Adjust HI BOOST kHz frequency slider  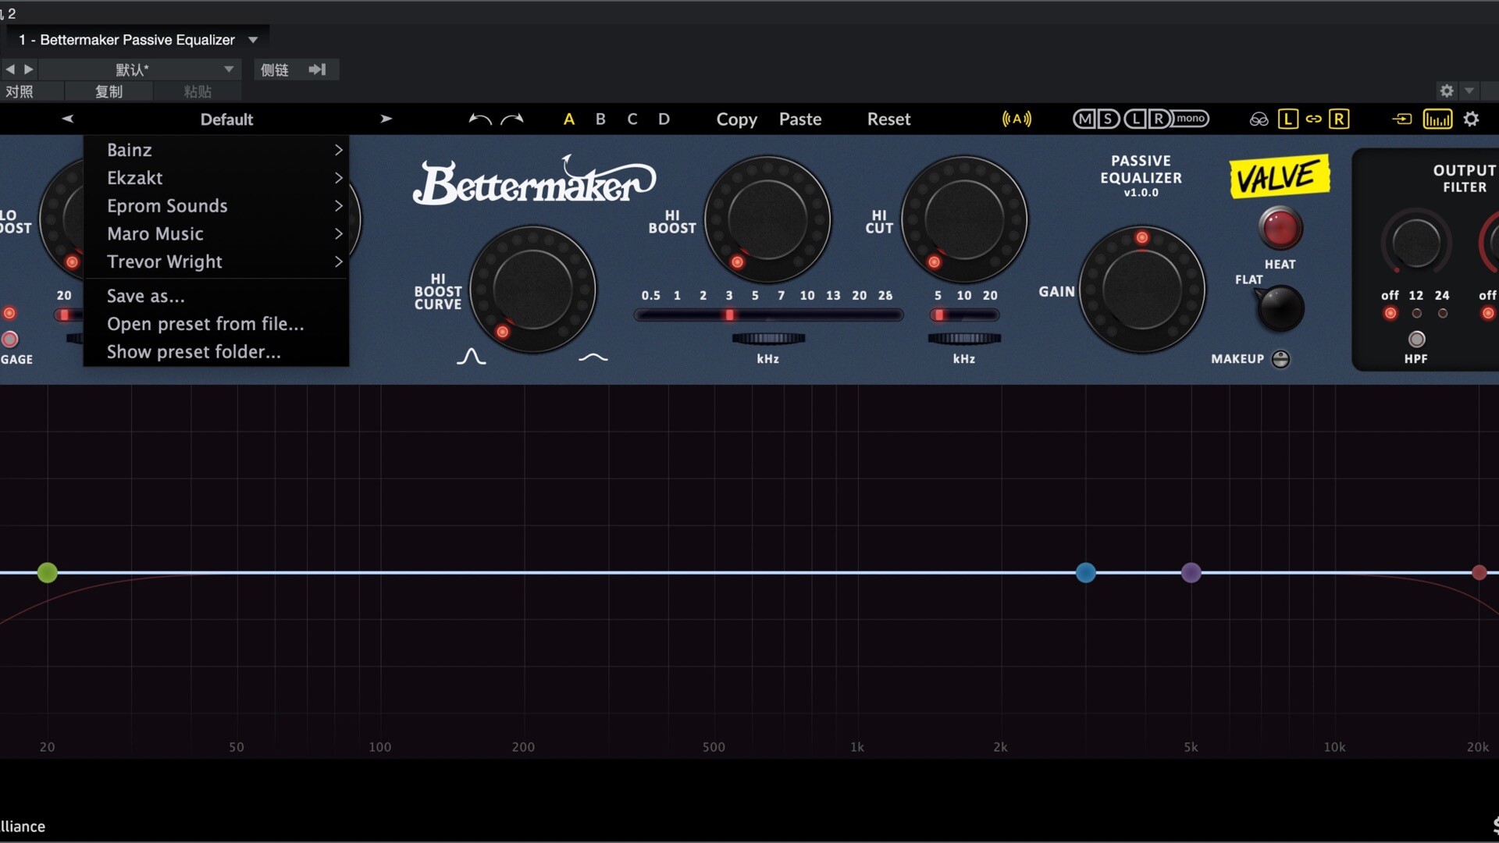point(768,315)
